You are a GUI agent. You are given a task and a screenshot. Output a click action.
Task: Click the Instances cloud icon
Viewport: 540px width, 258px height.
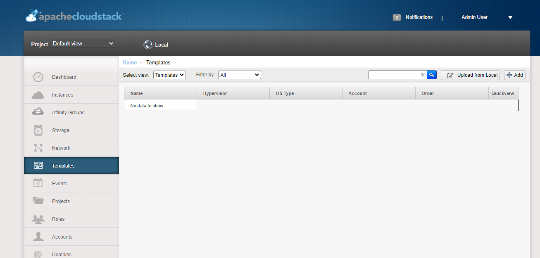[38, 95]
